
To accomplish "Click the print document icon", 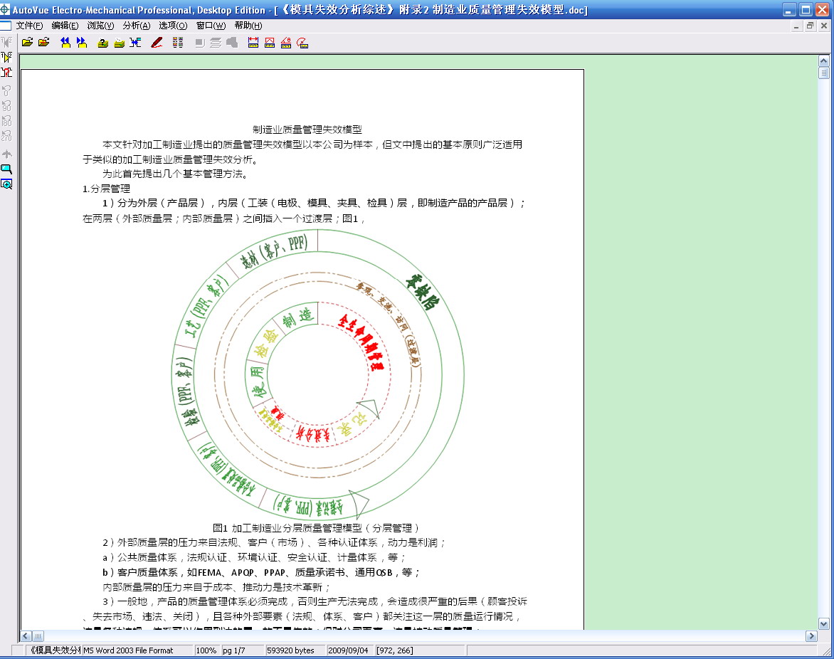I will (x=119, y=43).
